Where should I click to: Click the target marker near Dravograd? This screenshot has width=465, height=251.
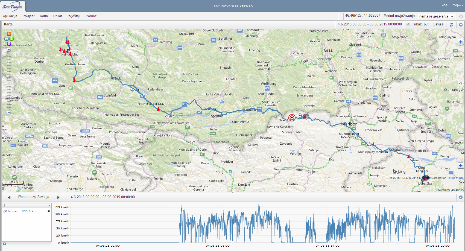(292, 118)
